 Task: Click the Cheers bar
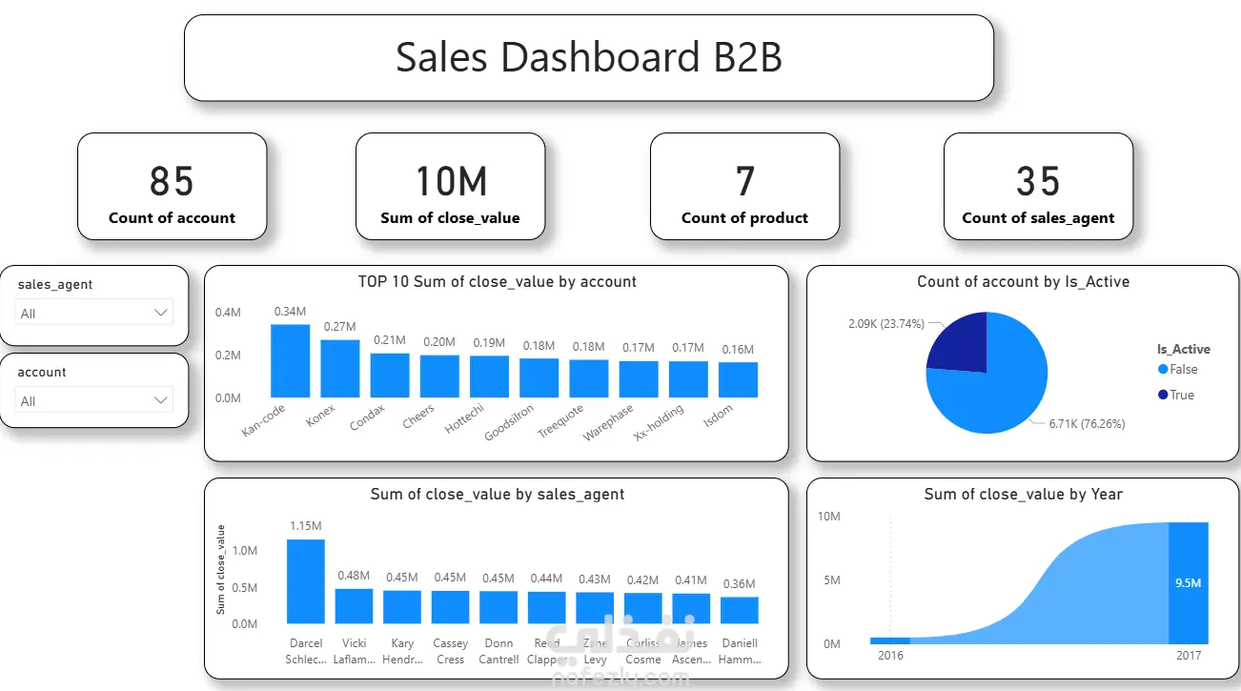point(439,376)
